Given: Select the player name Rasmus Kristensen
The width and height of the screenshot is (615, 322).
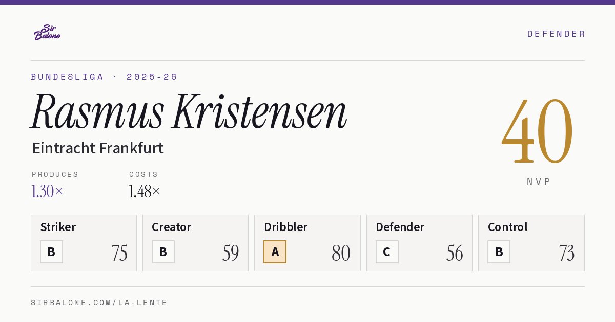Looking at the screenshot, I should 189,111.
